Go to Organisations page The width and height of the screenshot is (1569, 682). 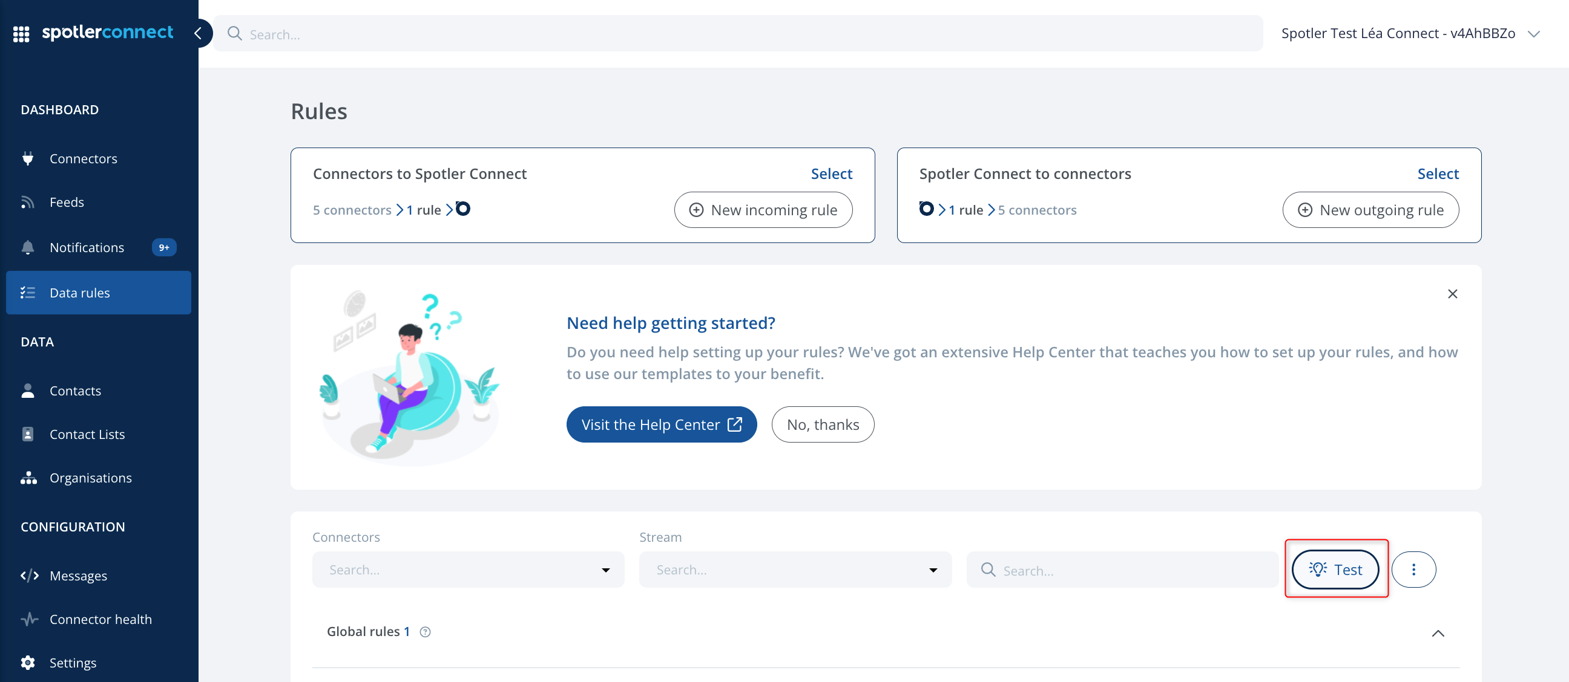click(x=99, y=478)
